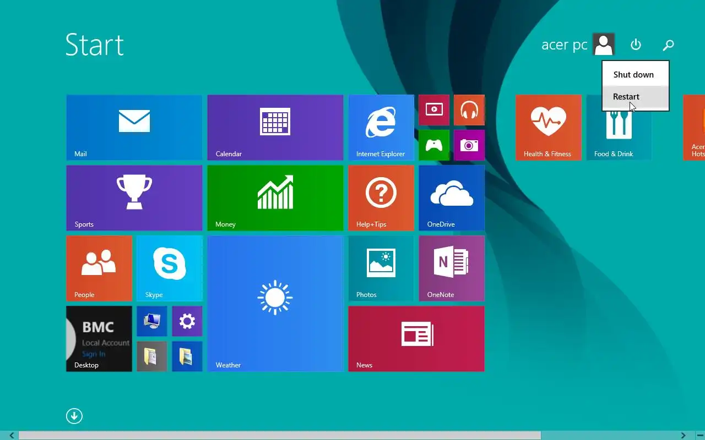Open the Weather tile
The image size is (705, 440).
tap(275, 304)
